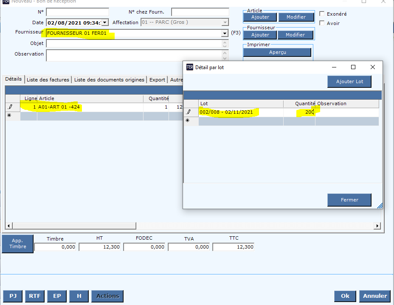Viewport: 394px width, 305px height.
Task: Click Modifier in the Fournisseur group
Action: pyautogui.click(x=295, y=35)
